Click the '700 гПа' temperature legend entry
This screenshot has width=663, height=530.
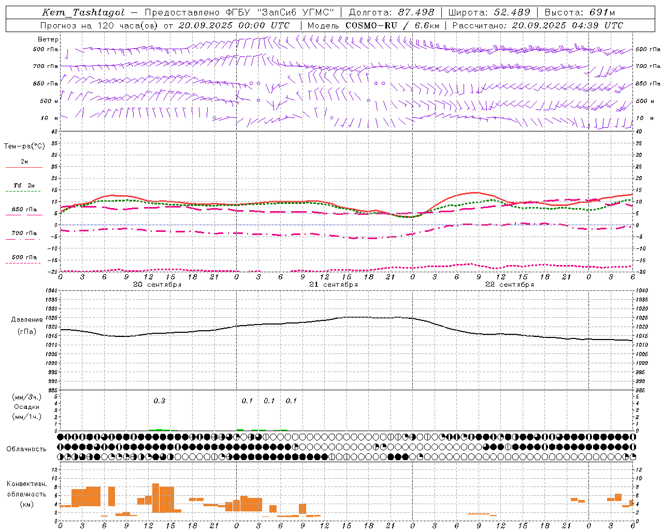click(24, 233)
